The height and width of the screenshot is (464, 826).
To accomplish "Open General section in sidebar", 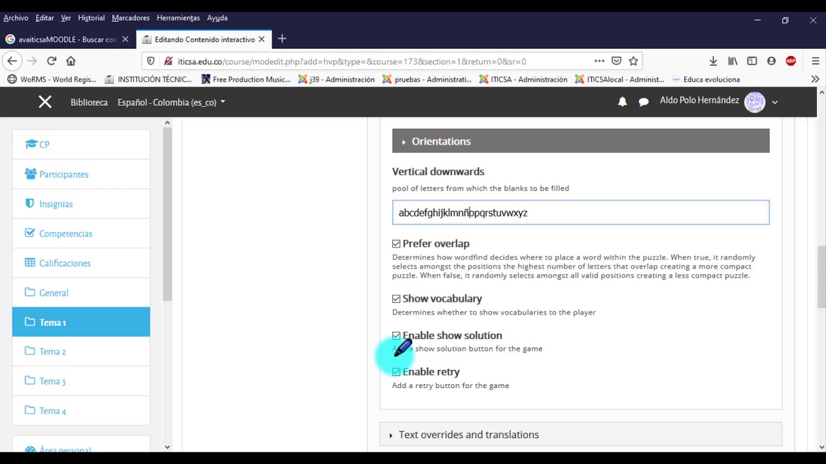I will (x=81, y=293).
